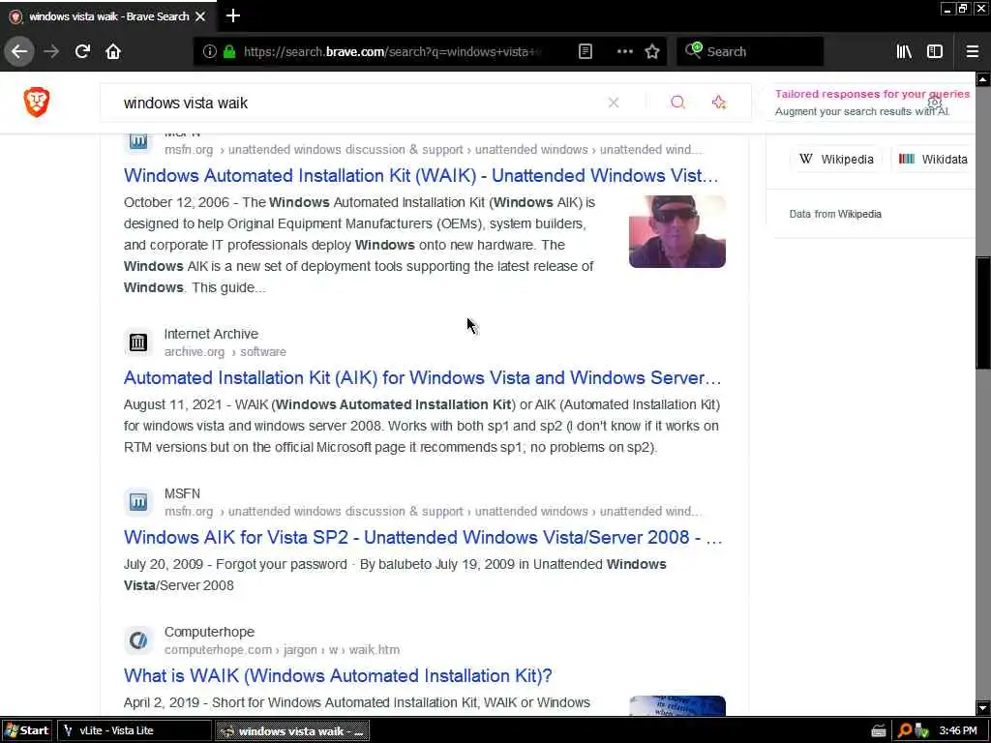Image resolution: width=991 pixels, height=743 pixels.
Task: Click Data from Wikipedia text
Action: [835, 214]
